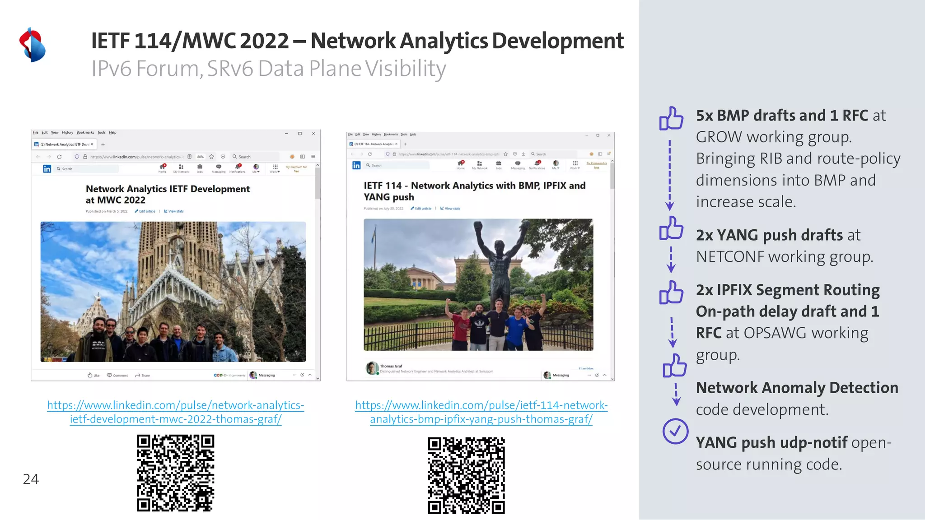Click sidebar icon in left browser toolbar
Image resolution: width=925 pixels, height=520 pixels.
click(303, 157)
